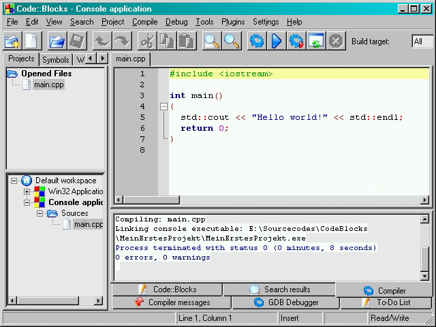This screenshot has width=436, height=327.
Task: Click the New file blank page icon
Action: tap(32, 42)
